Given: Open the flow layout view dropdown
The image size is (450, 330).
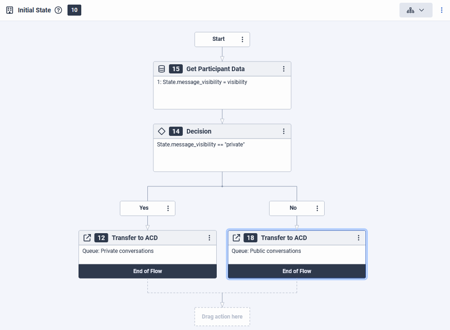Looking at the screenshot, I should click(416, 10).
